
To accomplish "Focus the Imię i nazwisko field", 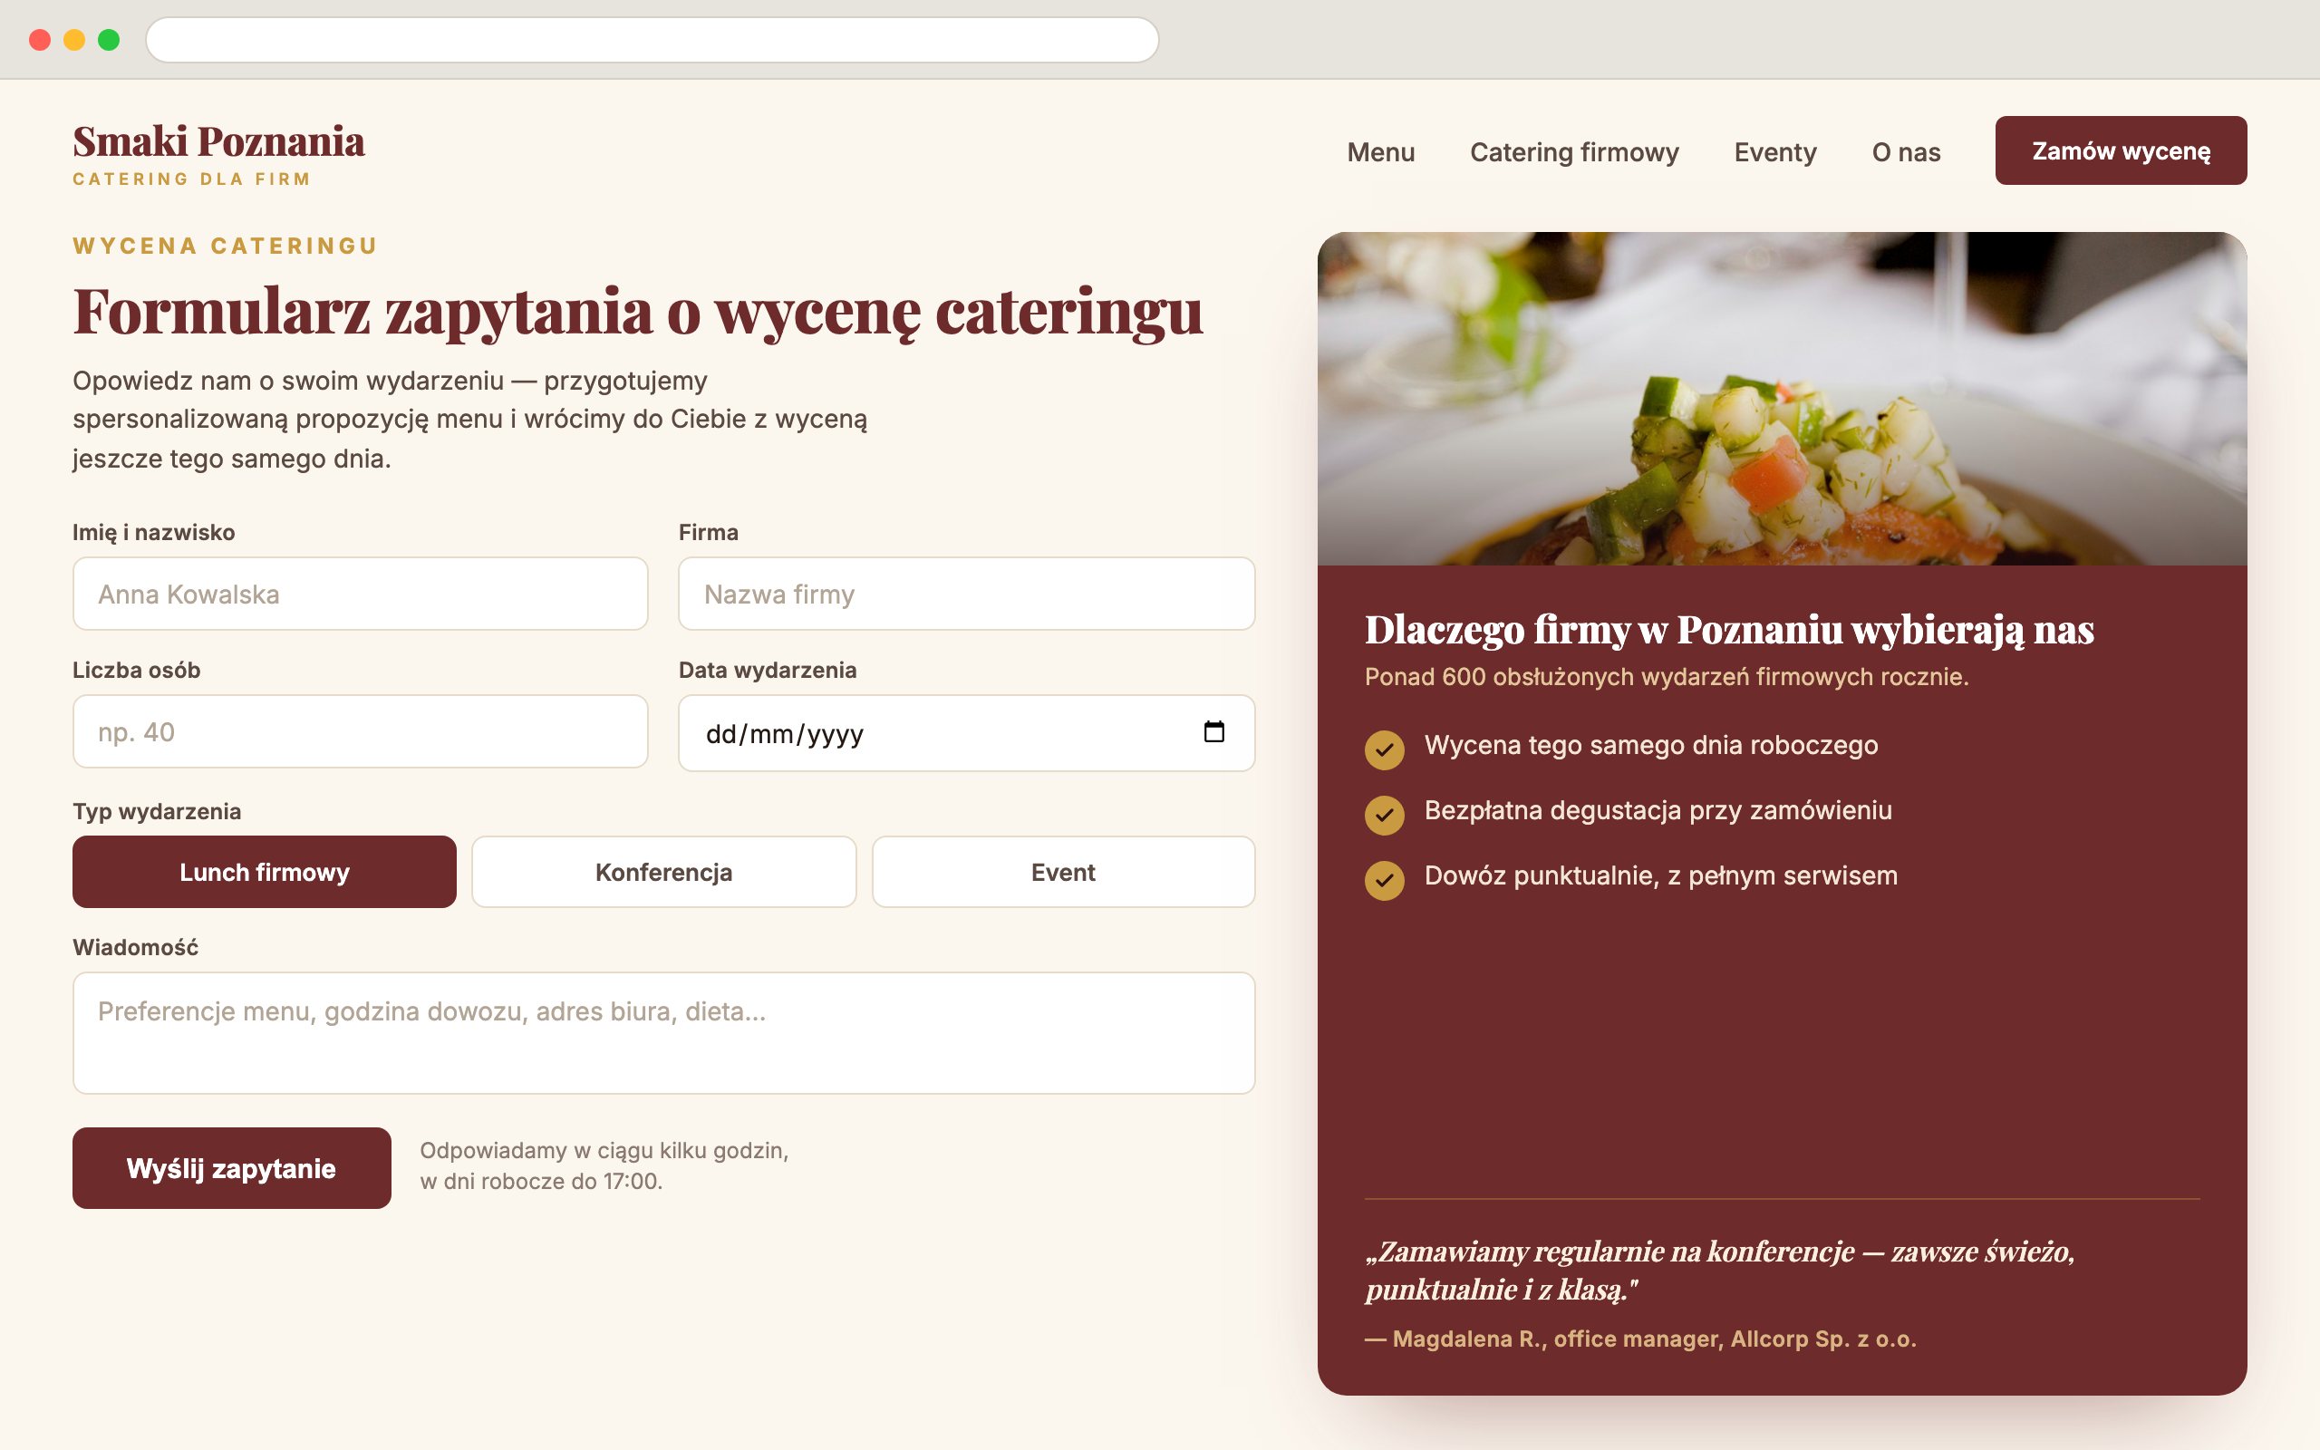I will [361, 594].
